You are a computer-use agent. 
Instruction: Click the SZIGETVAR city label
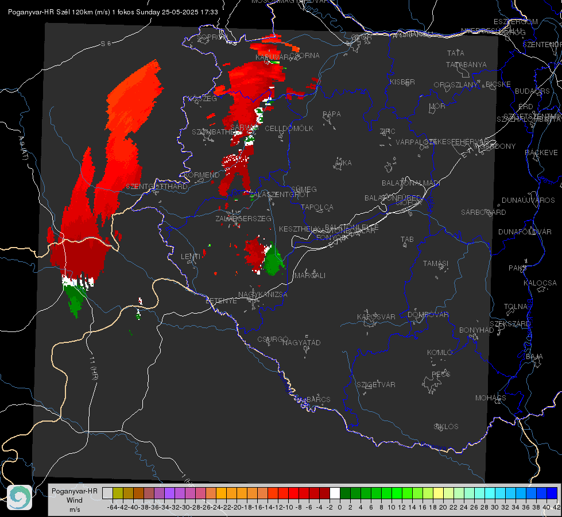tap(376, 384)
